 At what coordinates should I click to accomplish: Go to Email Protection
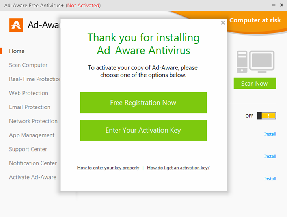click(x=30, y=107)
